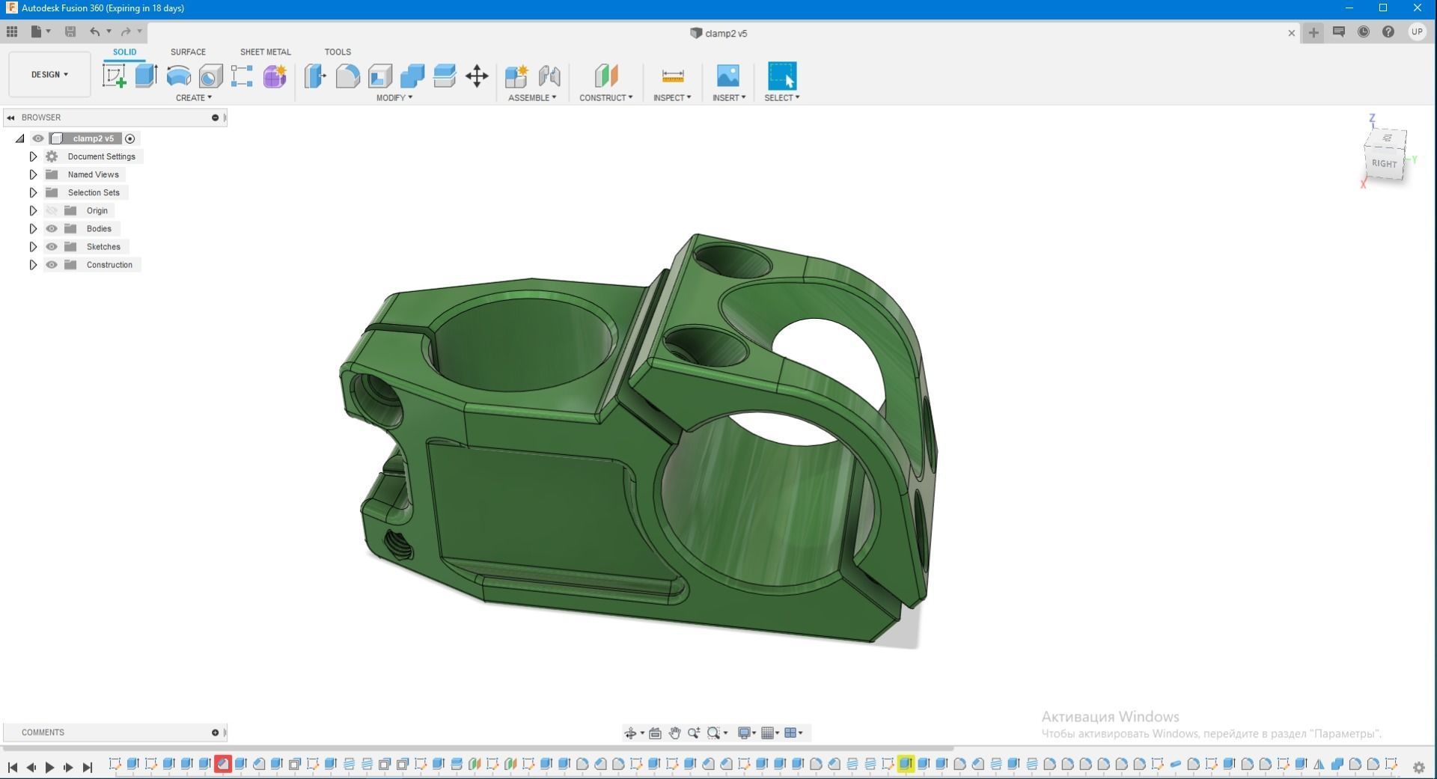Select the Create Form tool

coord(275,76)
